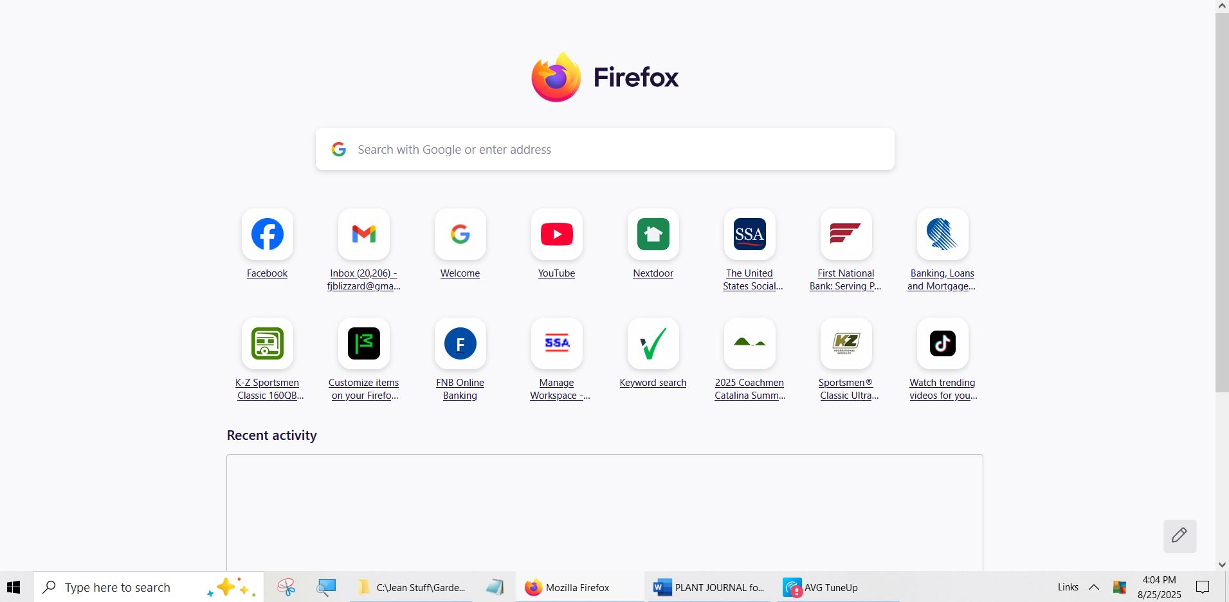1229x602 pixels.
Task: Switch to the C:\Jean Stuff File Explorer window
Action: (411, 587)
